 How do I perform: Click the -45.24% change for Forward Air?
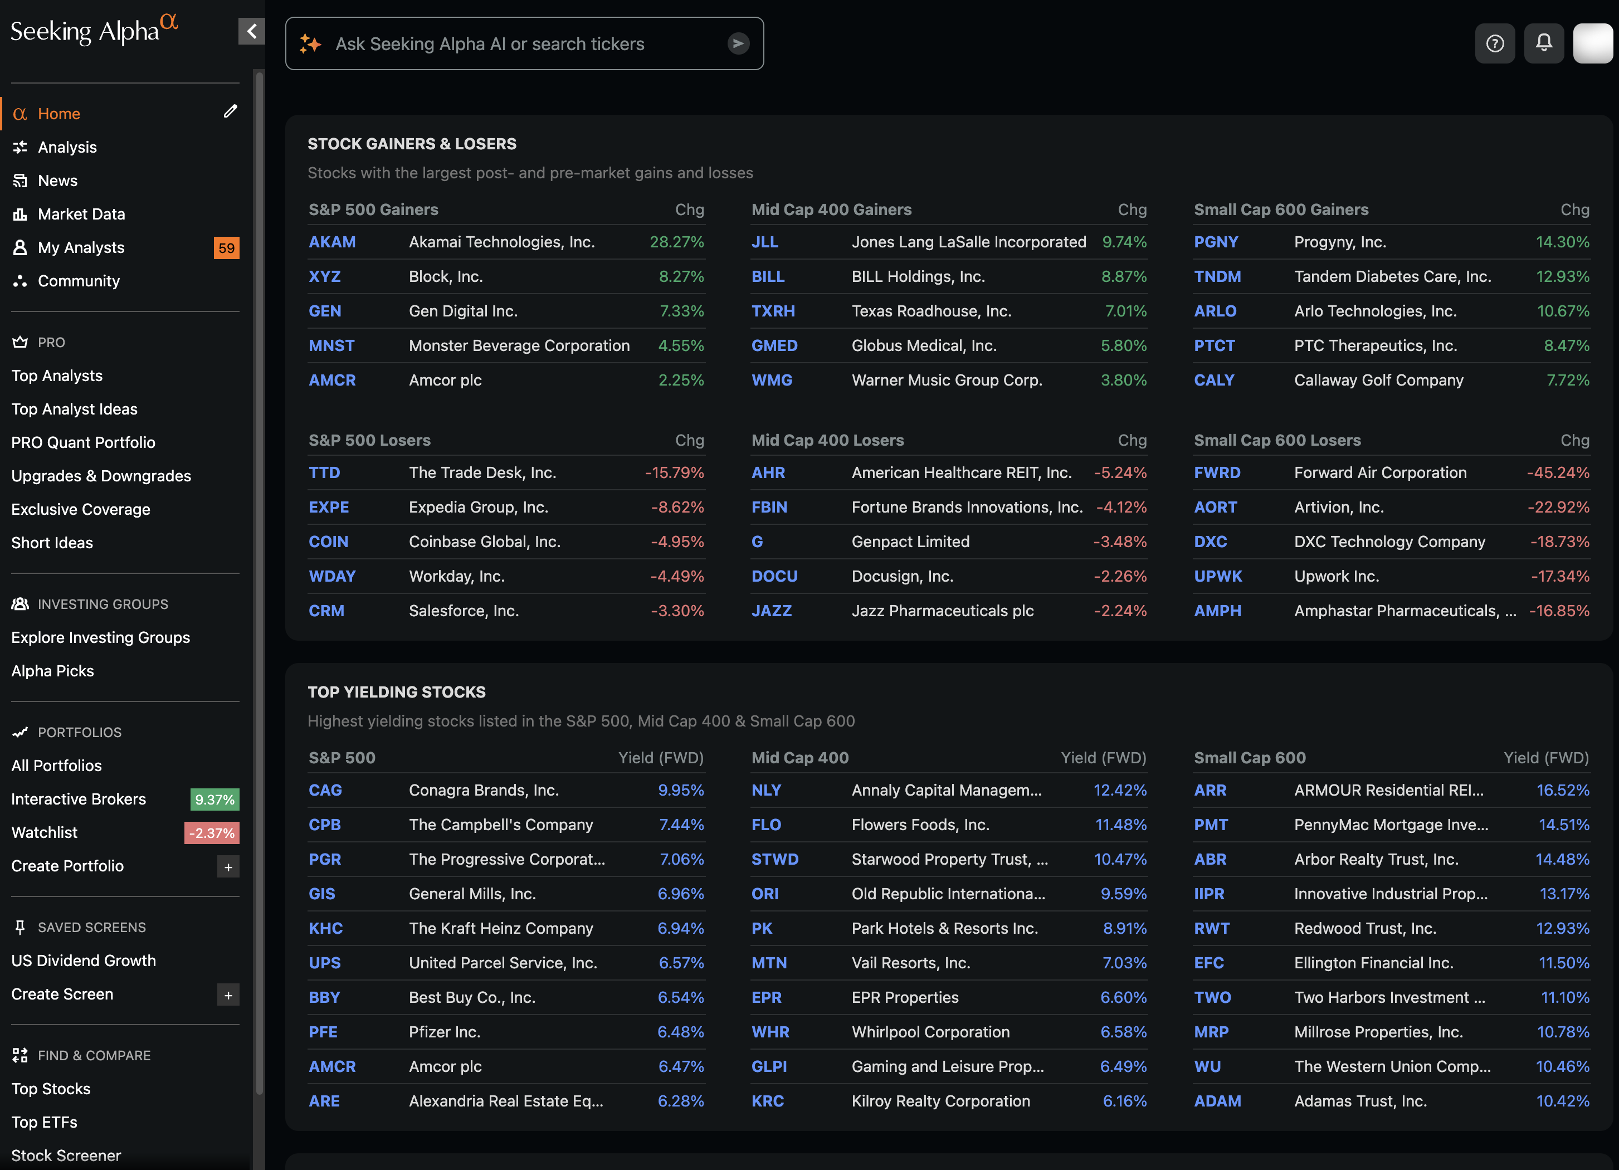tap(1558, 472)
